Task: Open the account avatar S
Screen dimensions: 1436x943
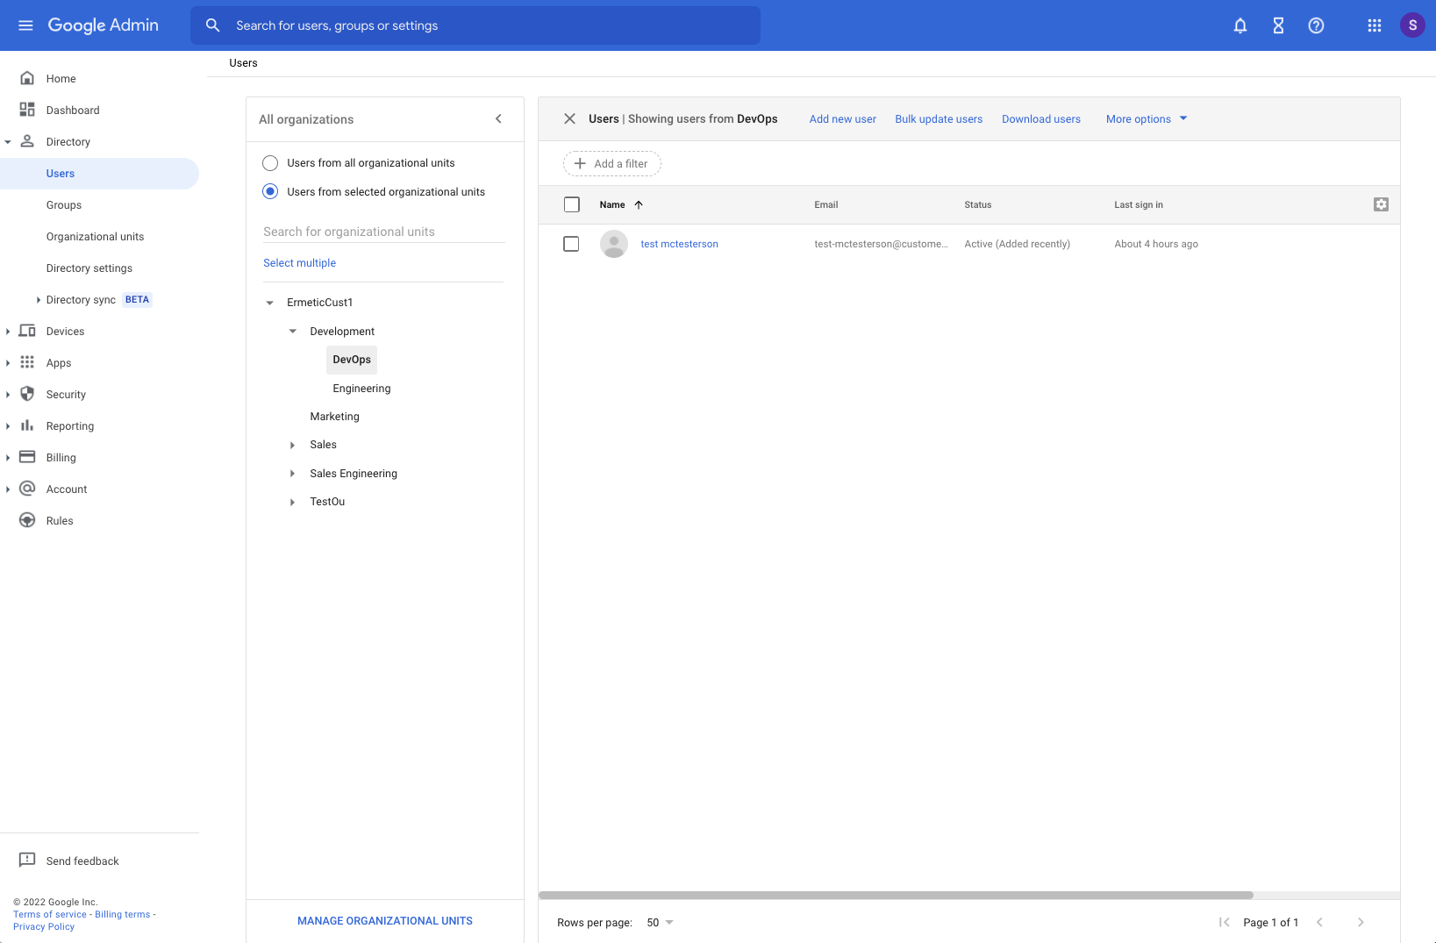Action: [x=1412, y=25]
